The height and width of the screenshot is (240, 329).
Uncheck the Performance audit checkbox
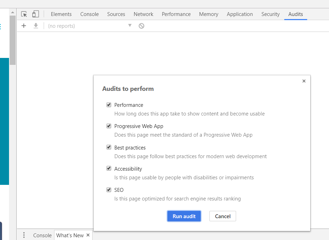109,105
